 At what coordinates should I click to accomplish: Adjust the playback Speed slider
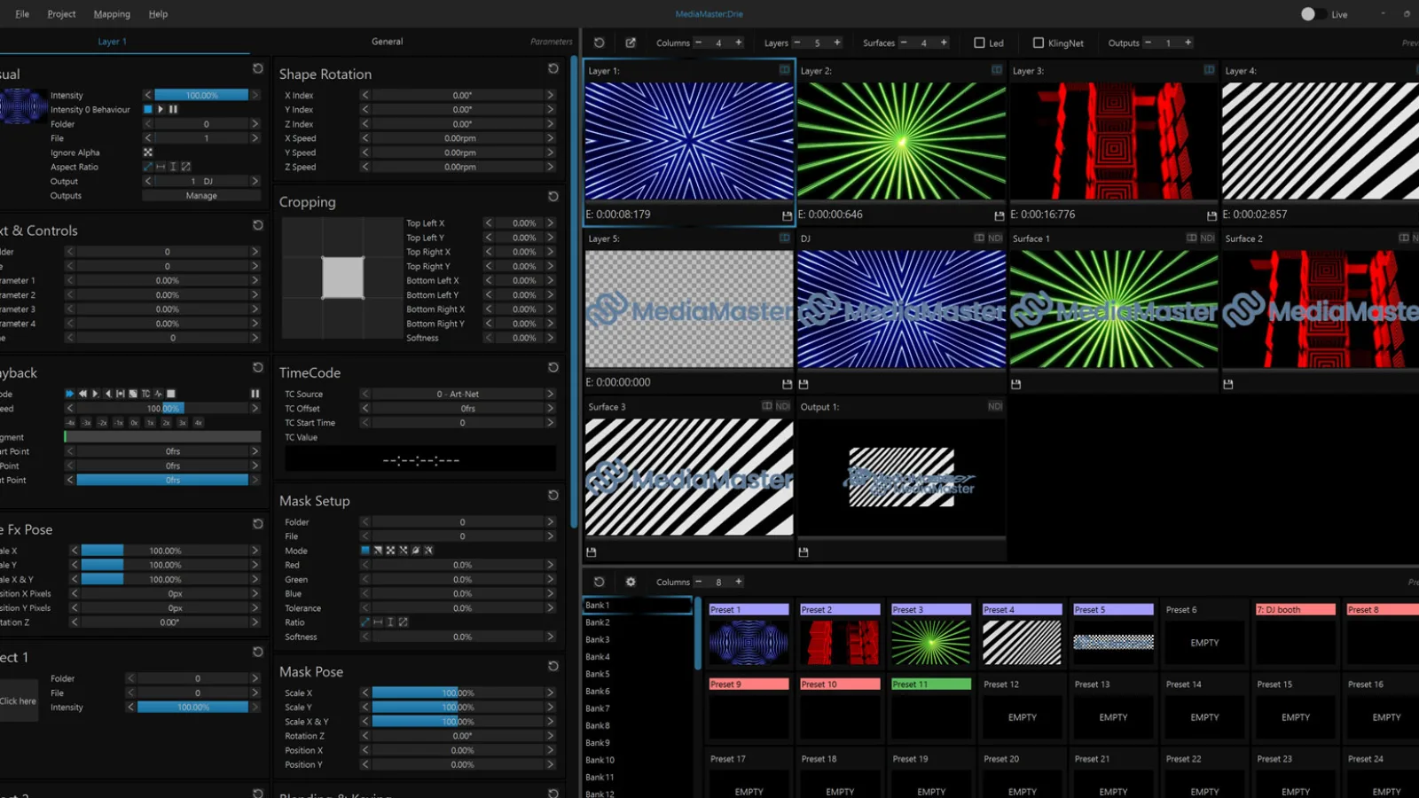pyautogui.click(x=162, y=409)
